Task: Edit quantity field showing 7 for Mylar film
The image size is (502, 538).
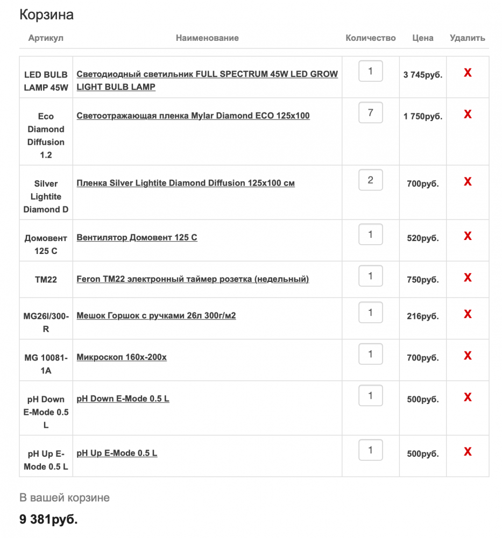Action: point(371,112)
